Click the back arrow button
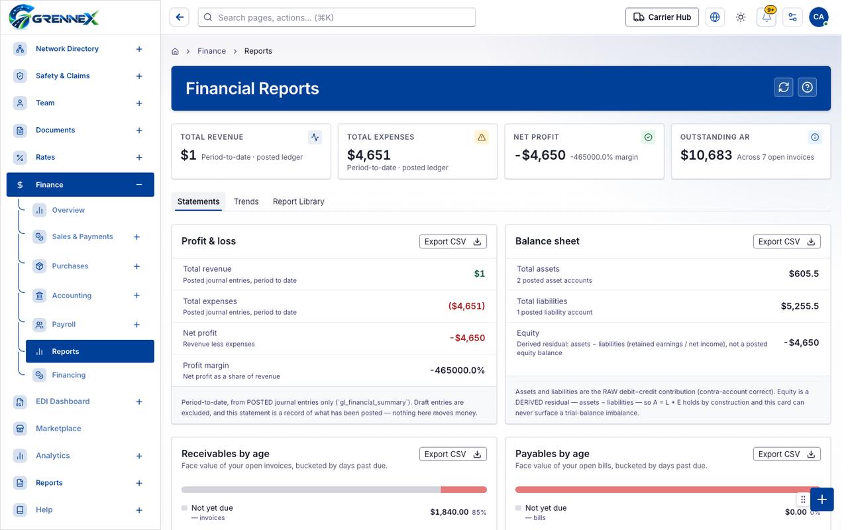Screen dimensions: 848x530 179,17
